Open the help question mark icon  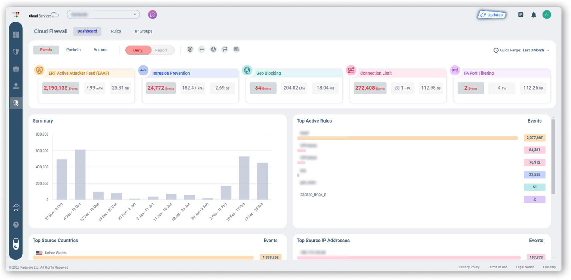16,225
